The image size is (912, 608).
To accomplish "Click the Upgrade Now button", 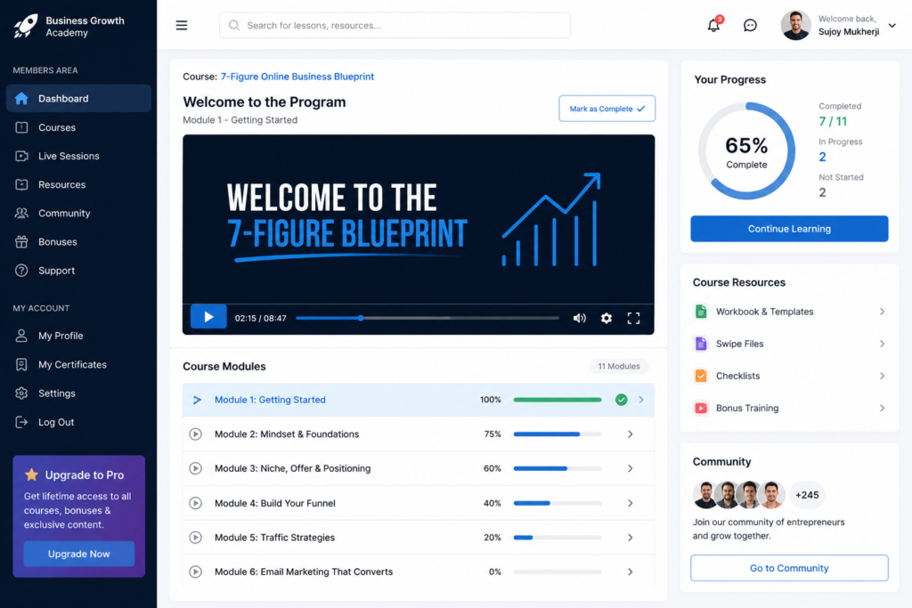I will (79, 554).
